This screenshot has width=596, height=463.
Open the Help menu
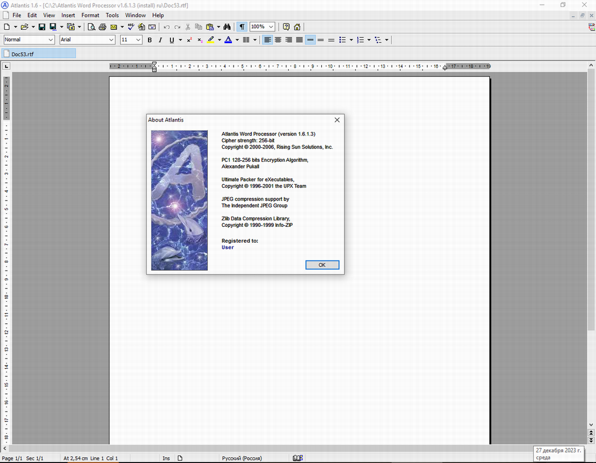pyautogui.click(x=158, y=16)
